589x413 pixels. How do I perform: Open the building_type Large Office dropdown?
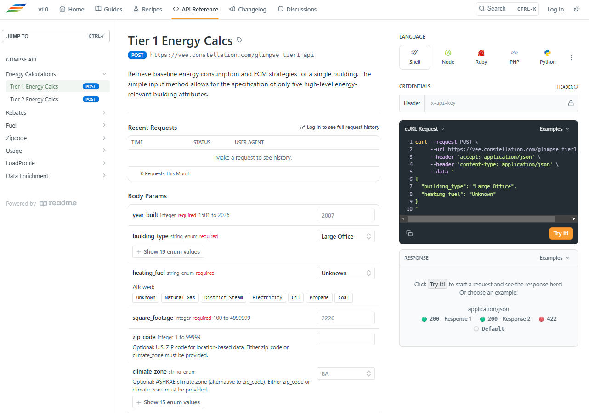tap(346, 236)
